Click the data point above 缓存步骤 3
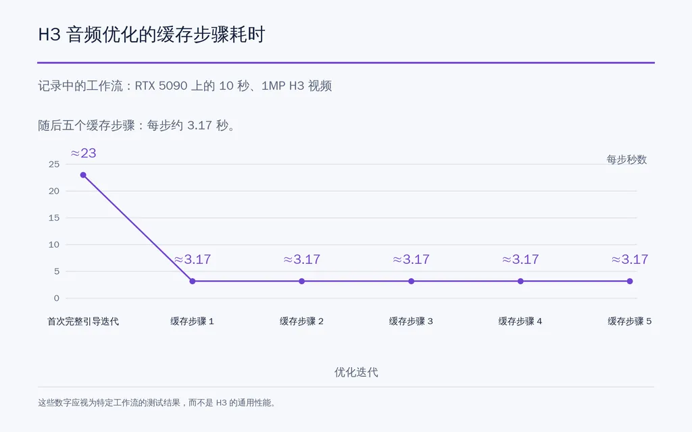 [412, 281]
